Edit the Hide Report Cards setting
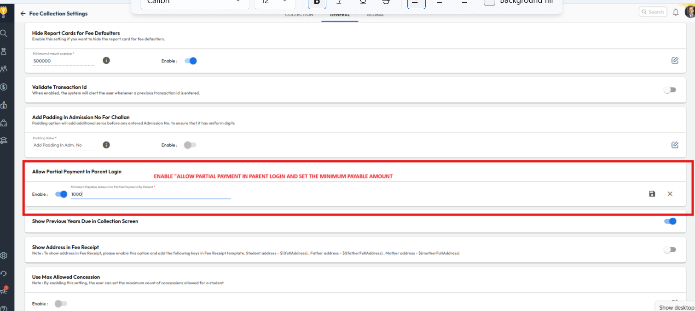Screen dimensions: 695x311 tap(675, 61)
